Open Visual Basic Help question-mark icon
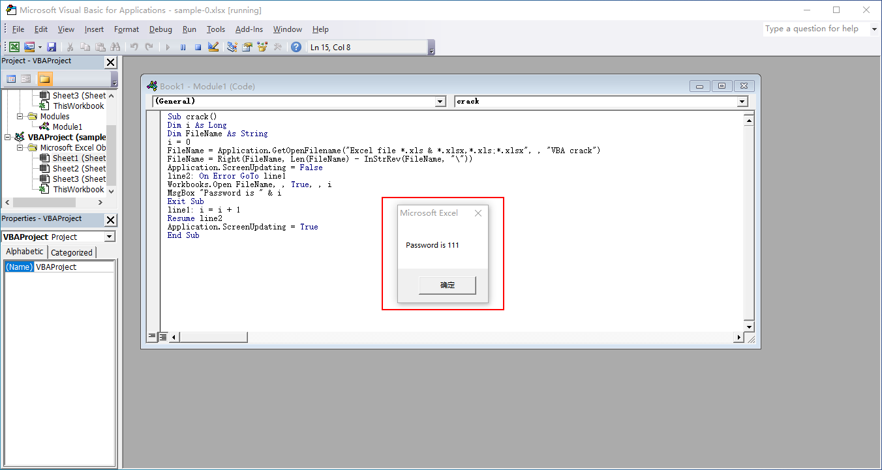 click(296, 47)
